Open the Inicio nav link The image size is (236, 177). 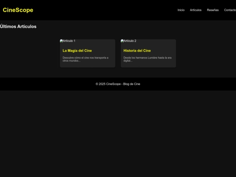[x=181, y=10]
